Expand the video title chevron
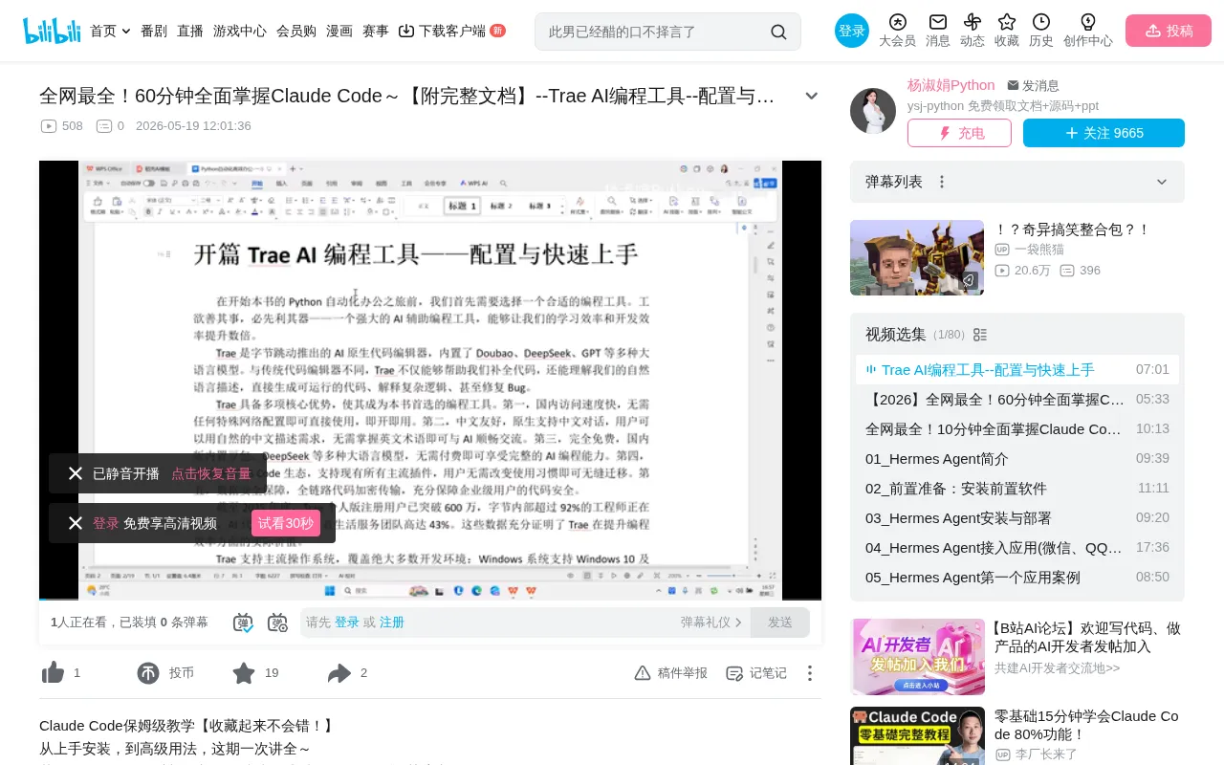1224x765 pixels. [812, 96]
